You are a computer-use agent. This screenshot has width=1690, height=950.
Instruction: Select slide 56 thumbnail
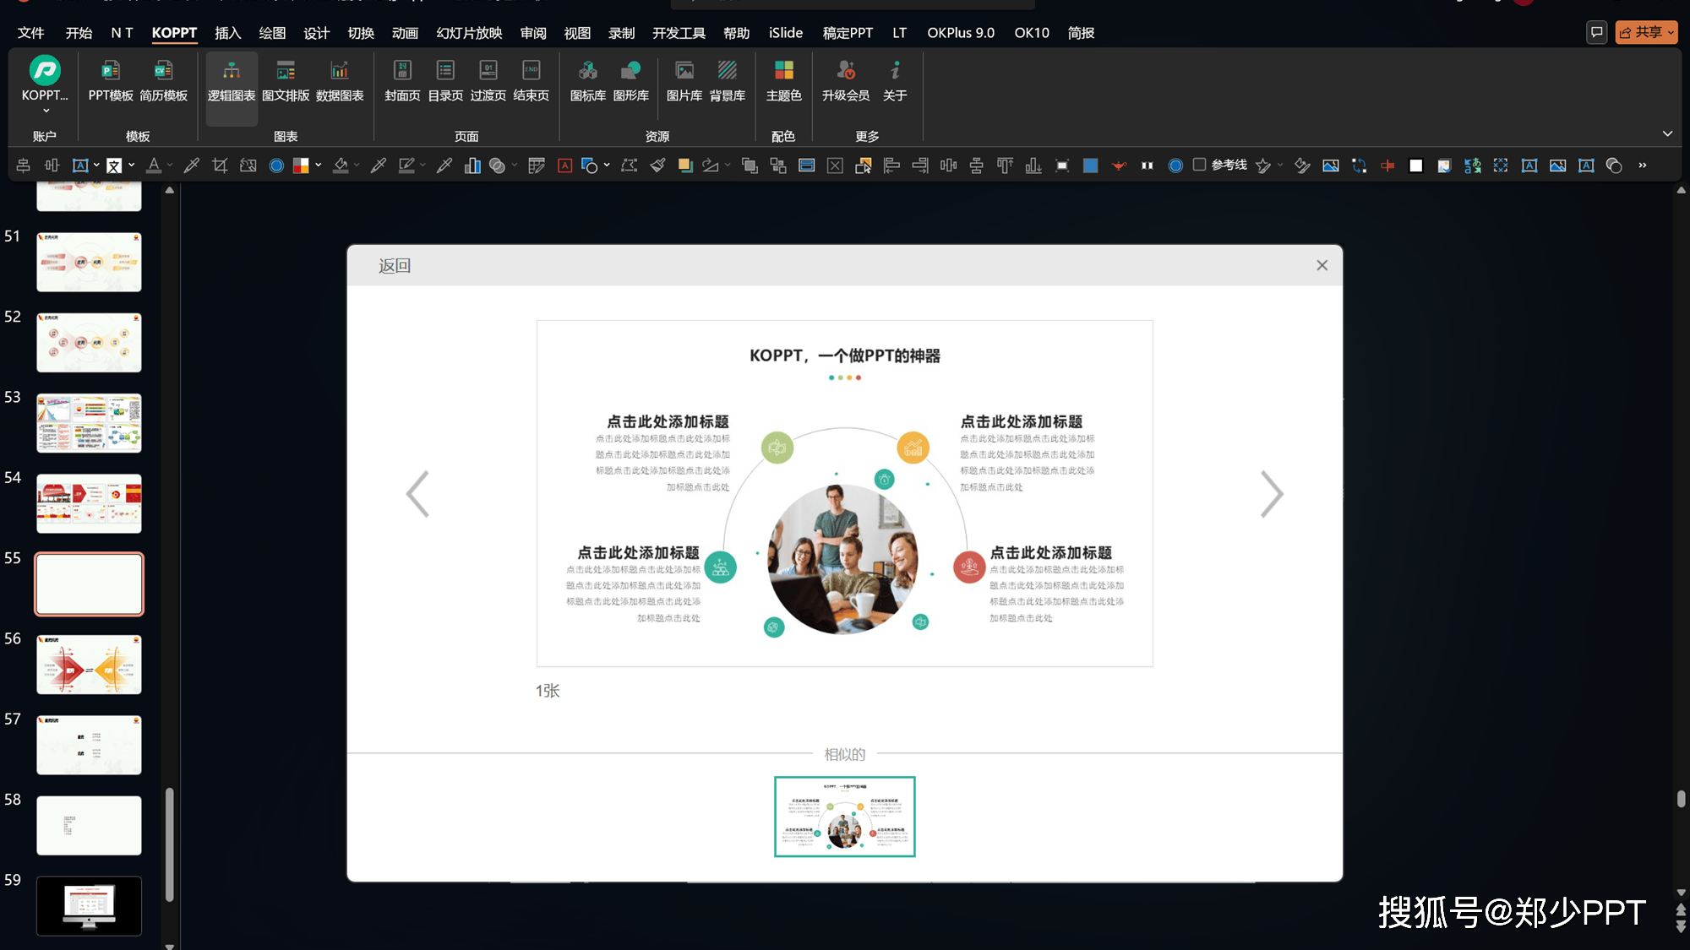point(89,664)
